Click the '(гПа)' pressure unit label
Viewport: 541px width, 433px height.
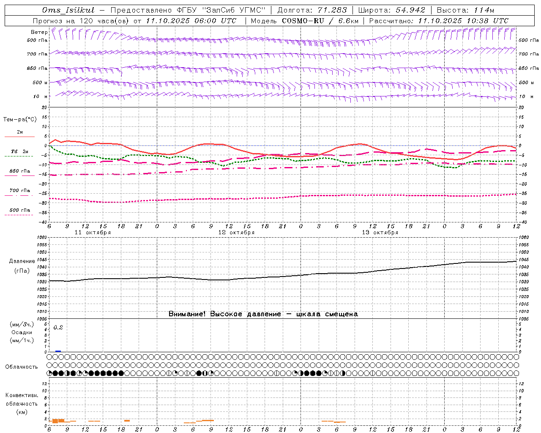(22, 271)
